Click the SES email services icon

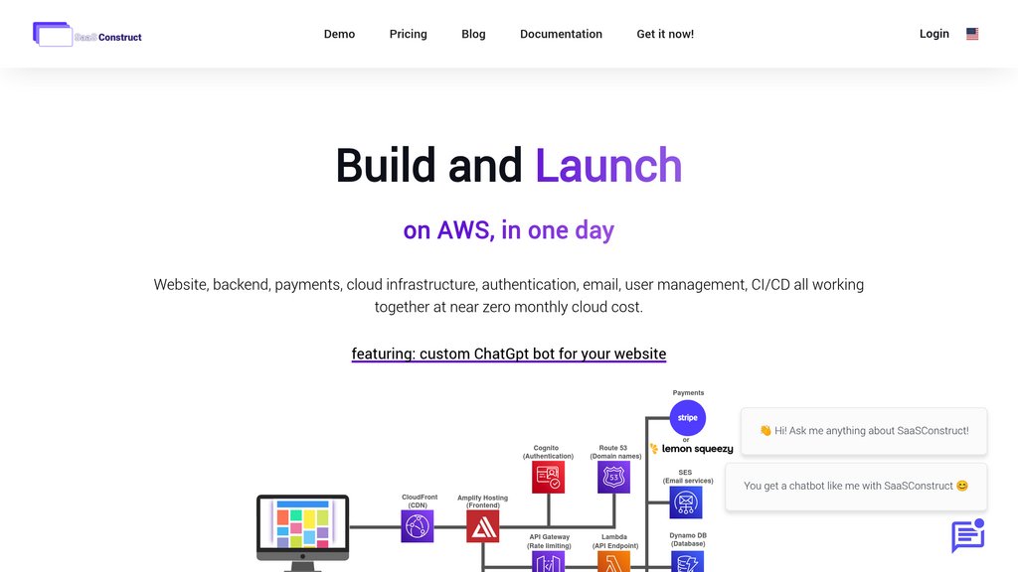pos(686,502)
